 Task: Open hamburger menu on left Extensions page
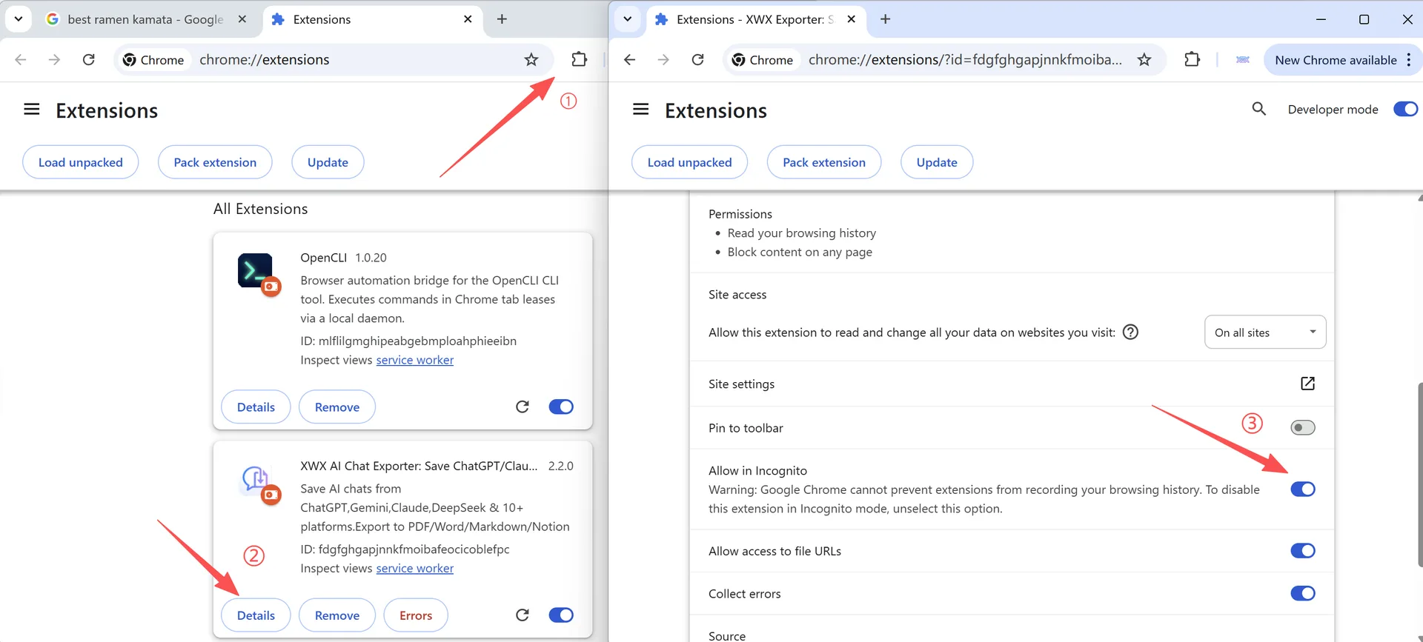pos(32,110)
